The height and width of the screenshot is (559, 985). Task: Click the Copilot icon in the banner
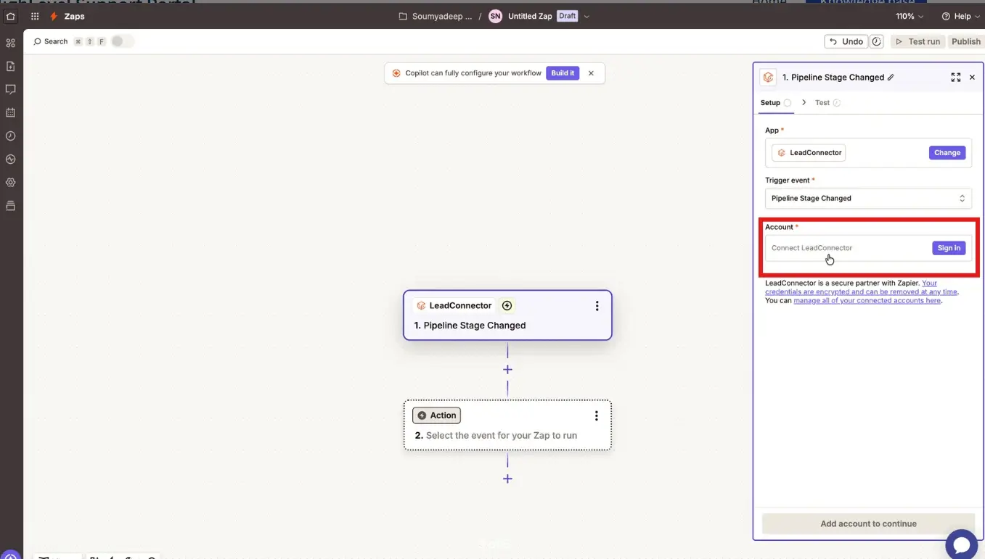pos(396,73)
